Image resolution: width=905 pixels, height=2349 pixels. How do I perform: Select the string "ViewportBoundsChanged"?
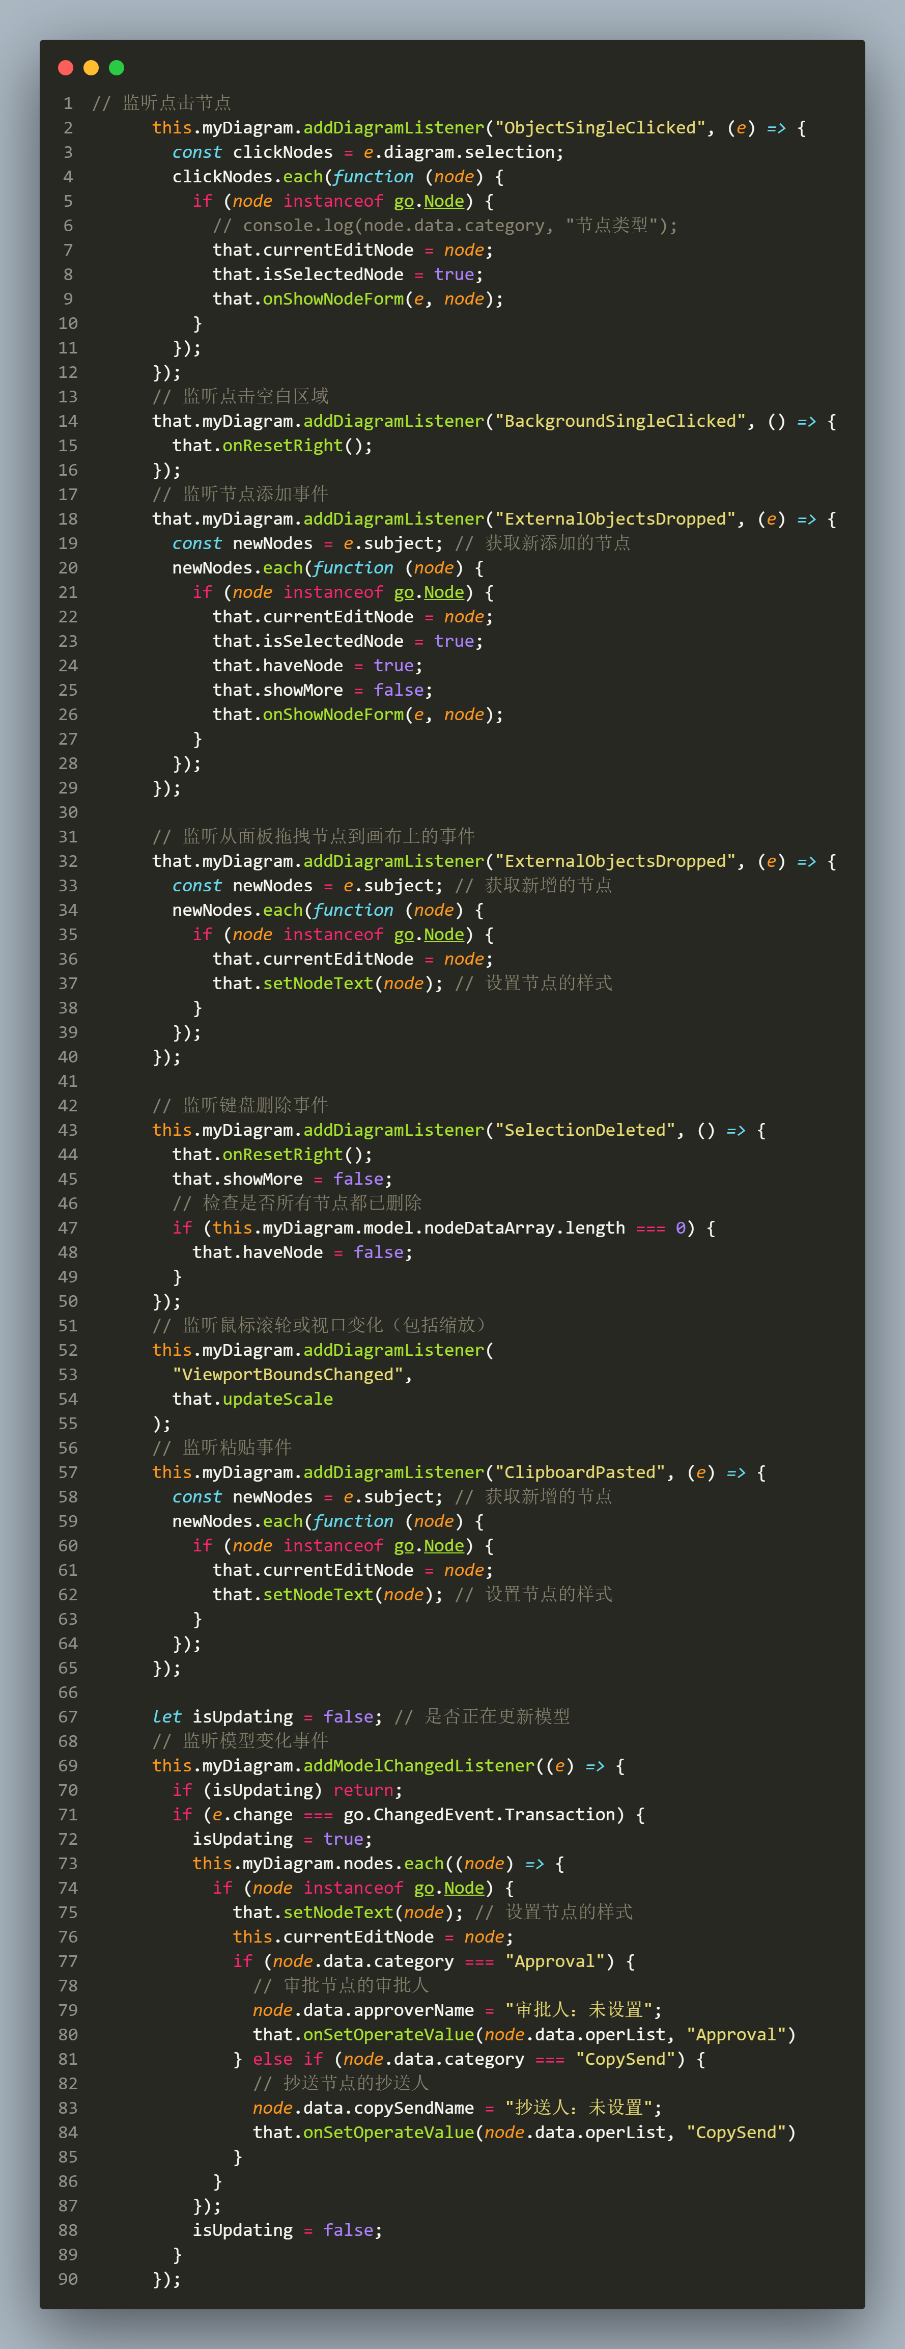tap(288, 1375)
